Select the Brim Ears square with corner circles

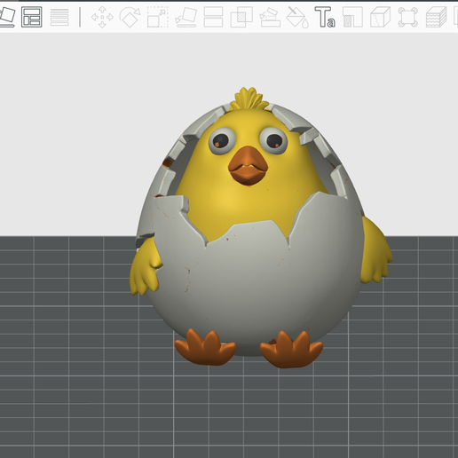[x=407, y=17]
